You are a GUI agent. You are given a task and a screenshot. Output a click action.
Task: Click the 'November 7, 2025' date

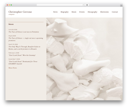[14, 59]
